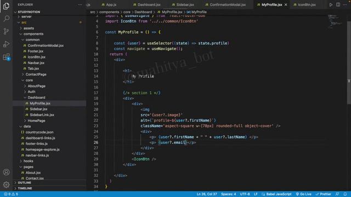Go to line via Ln 26, Col 37
The image size is (351, 197).
pyautogui.click(x=207, y=194)
